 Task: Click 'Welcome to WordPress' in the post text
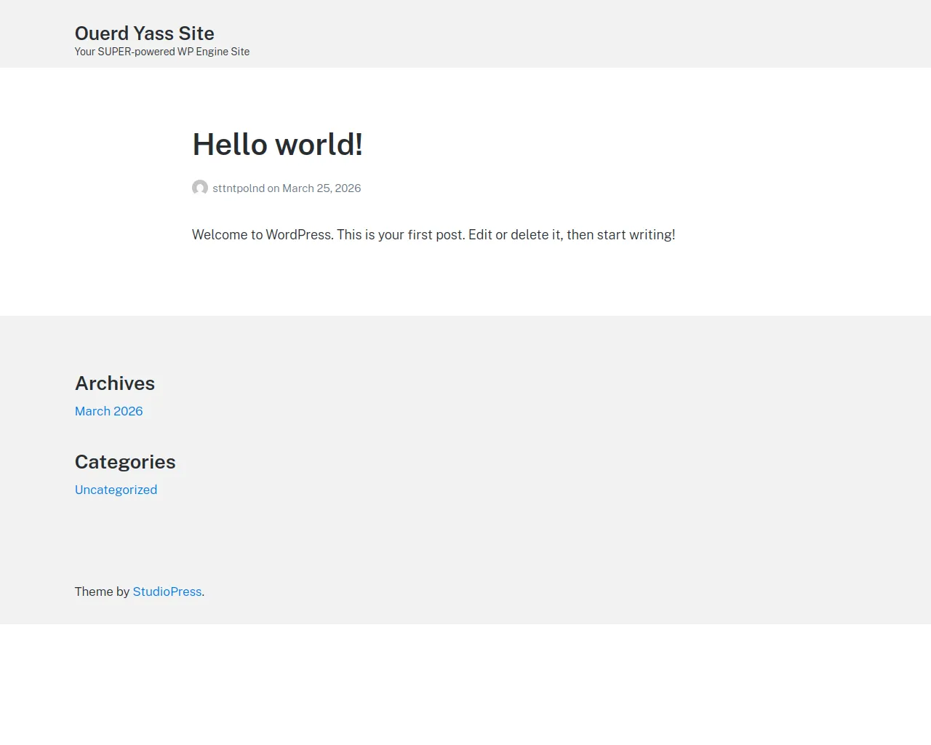[x=262, y=235]
